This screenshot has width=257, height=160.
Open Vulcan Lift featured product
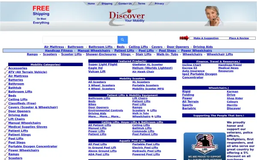97,72
